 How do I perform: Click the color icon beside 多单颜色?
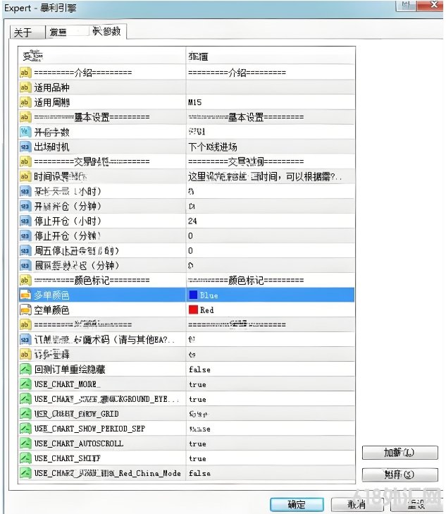pos(25,295)
